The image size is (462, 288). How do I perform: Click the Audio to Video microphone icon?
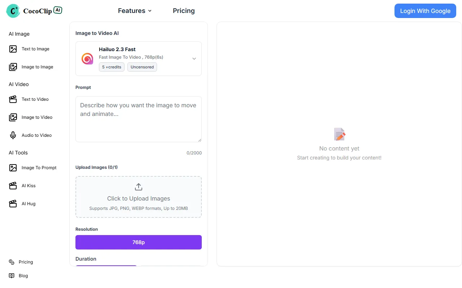click(x=13, y=135)
